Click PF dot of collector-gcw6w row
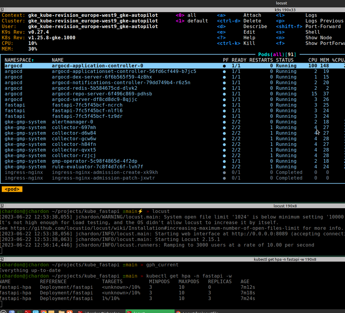The image size is (345, 313). [224, 139]
